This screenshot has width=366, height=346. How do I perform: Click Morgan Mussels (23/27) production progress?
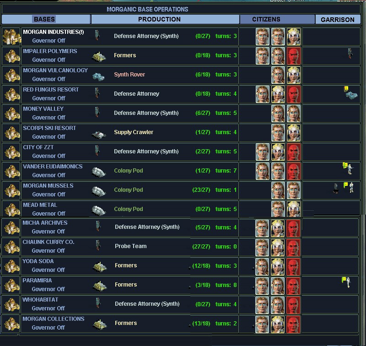tap(201, 190)
